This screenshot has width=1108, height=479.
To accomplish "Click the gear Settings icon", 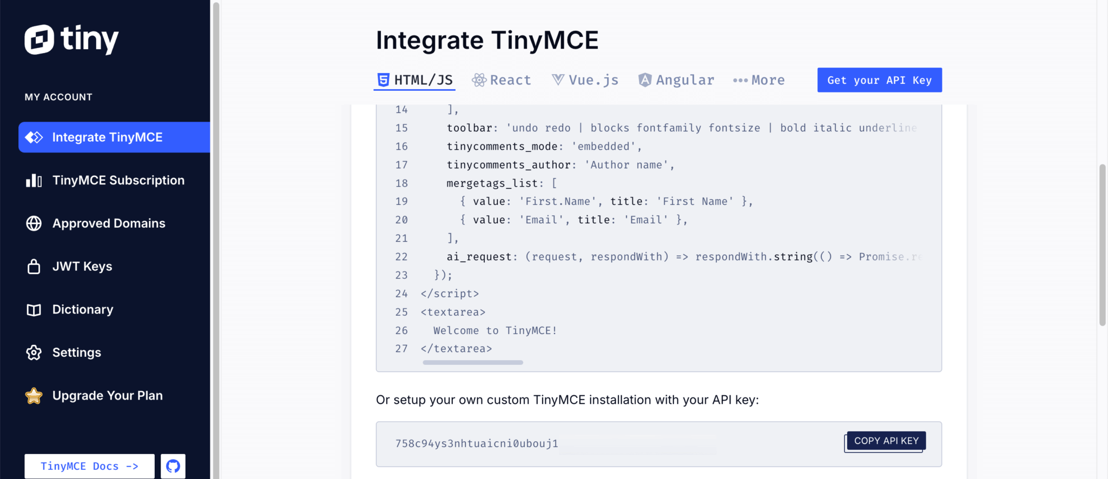I will click(x=34, y=352).
